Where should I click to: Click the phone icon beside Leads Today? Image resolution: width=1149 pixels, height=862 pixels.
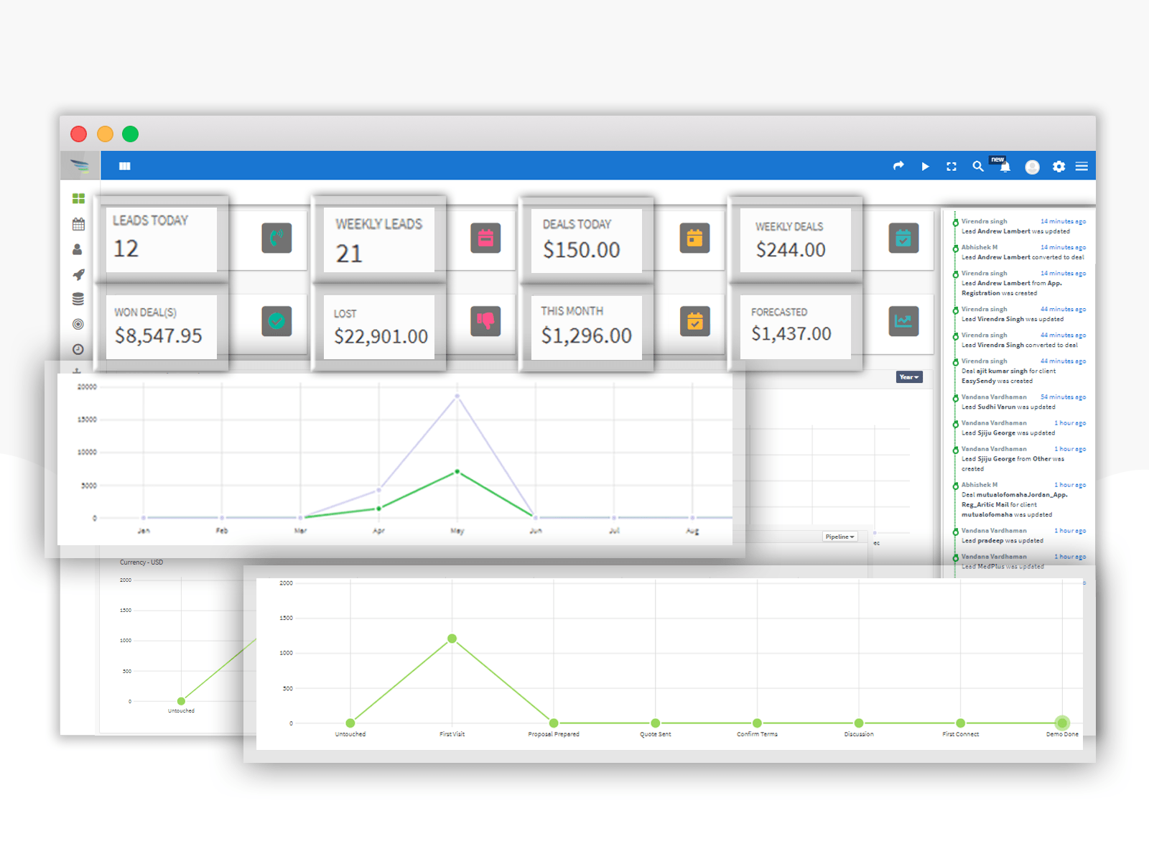click(276, 238)
